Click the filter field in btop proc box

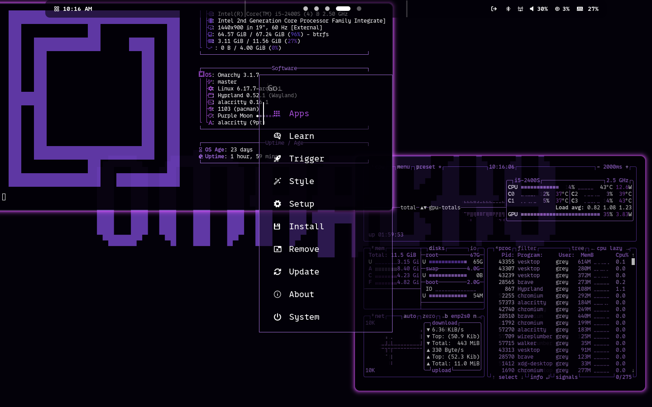[527, 248]
